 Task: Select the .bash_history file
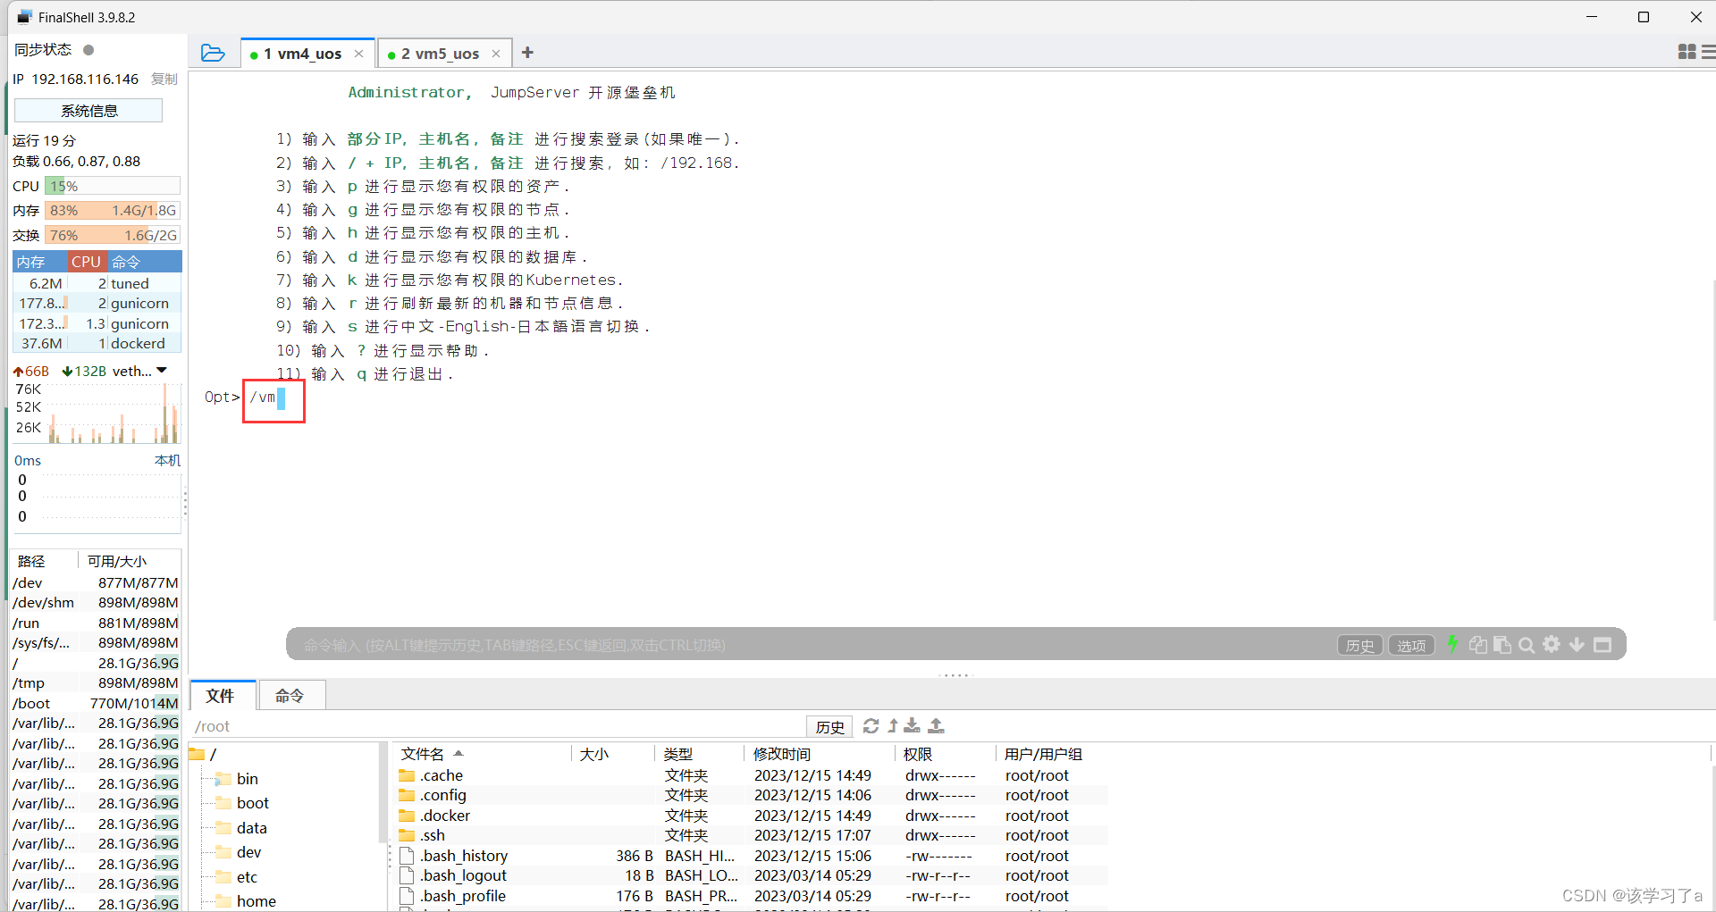click(751, 856)
